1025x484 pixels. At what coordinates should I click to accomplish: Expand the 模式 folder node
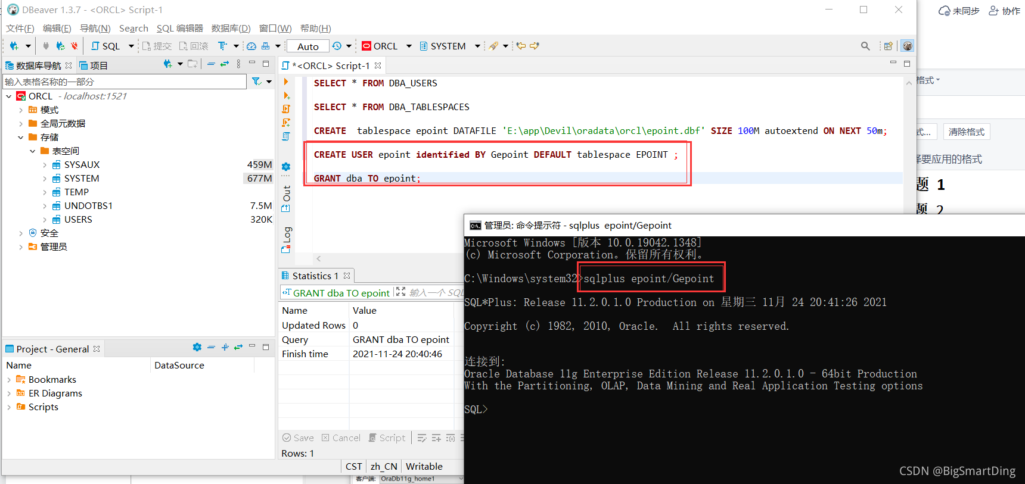(x=21, y=110)
